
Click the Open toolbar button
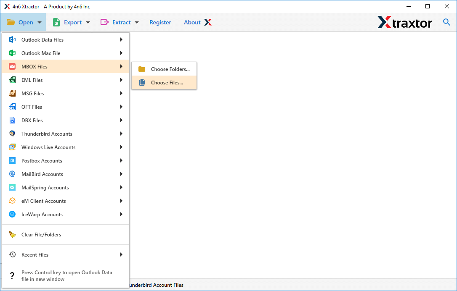click(x=24, y=23)
